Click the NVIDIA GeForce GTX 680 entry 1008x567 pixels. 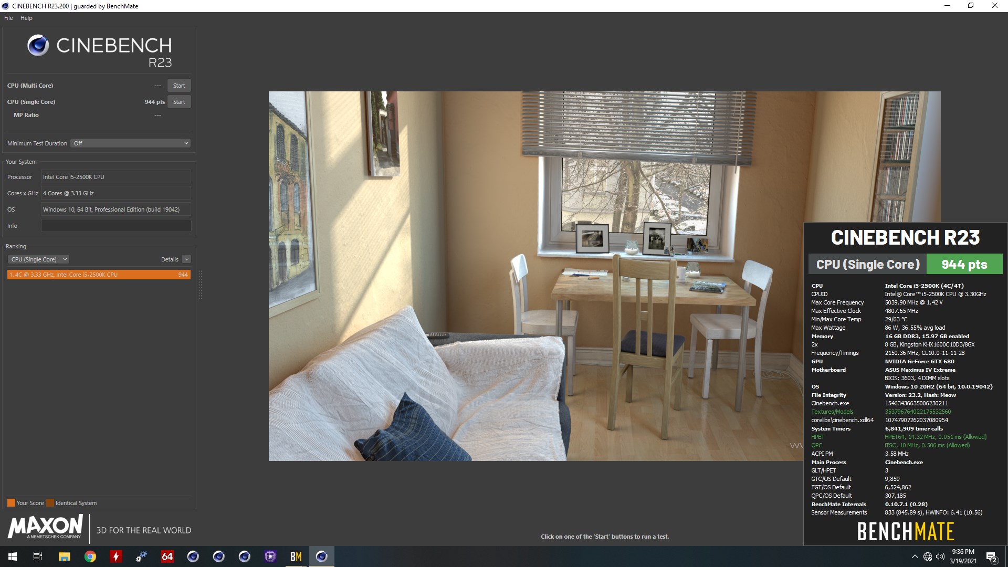[919, 361]
